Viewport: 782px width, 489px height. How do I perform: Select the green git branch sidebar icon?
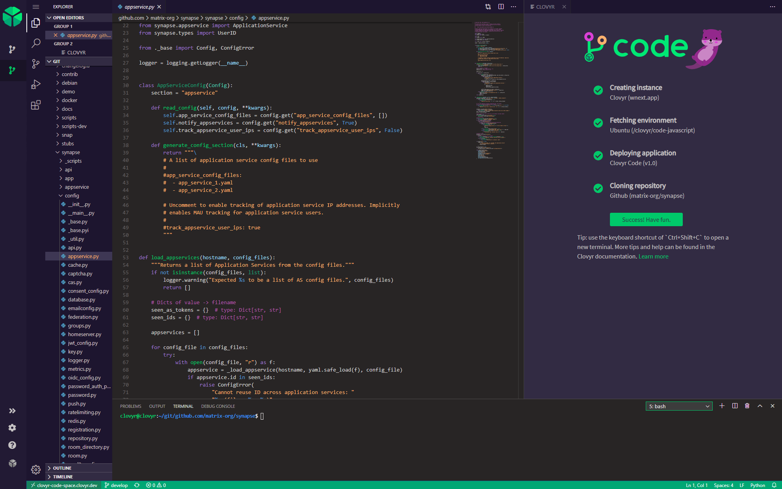click(x=13, y=71)
